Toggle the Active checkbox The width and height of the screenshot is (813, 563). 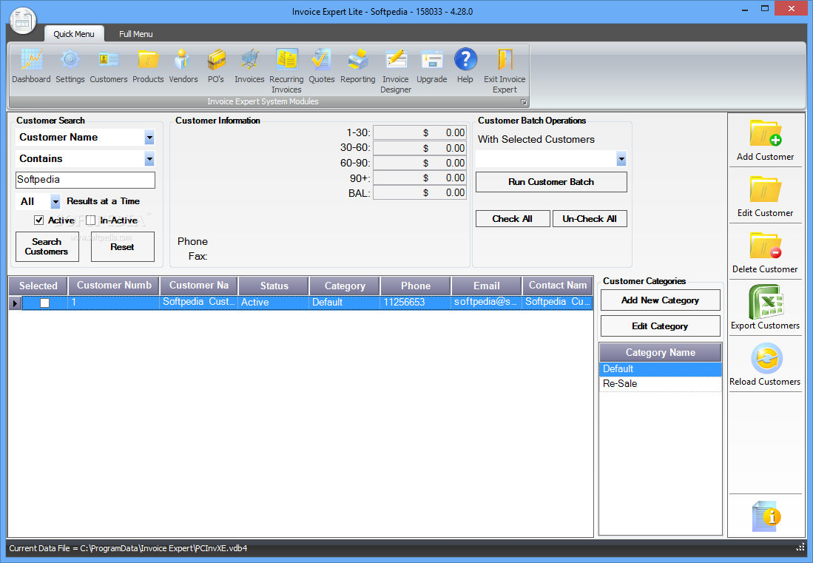click(39, 220)
